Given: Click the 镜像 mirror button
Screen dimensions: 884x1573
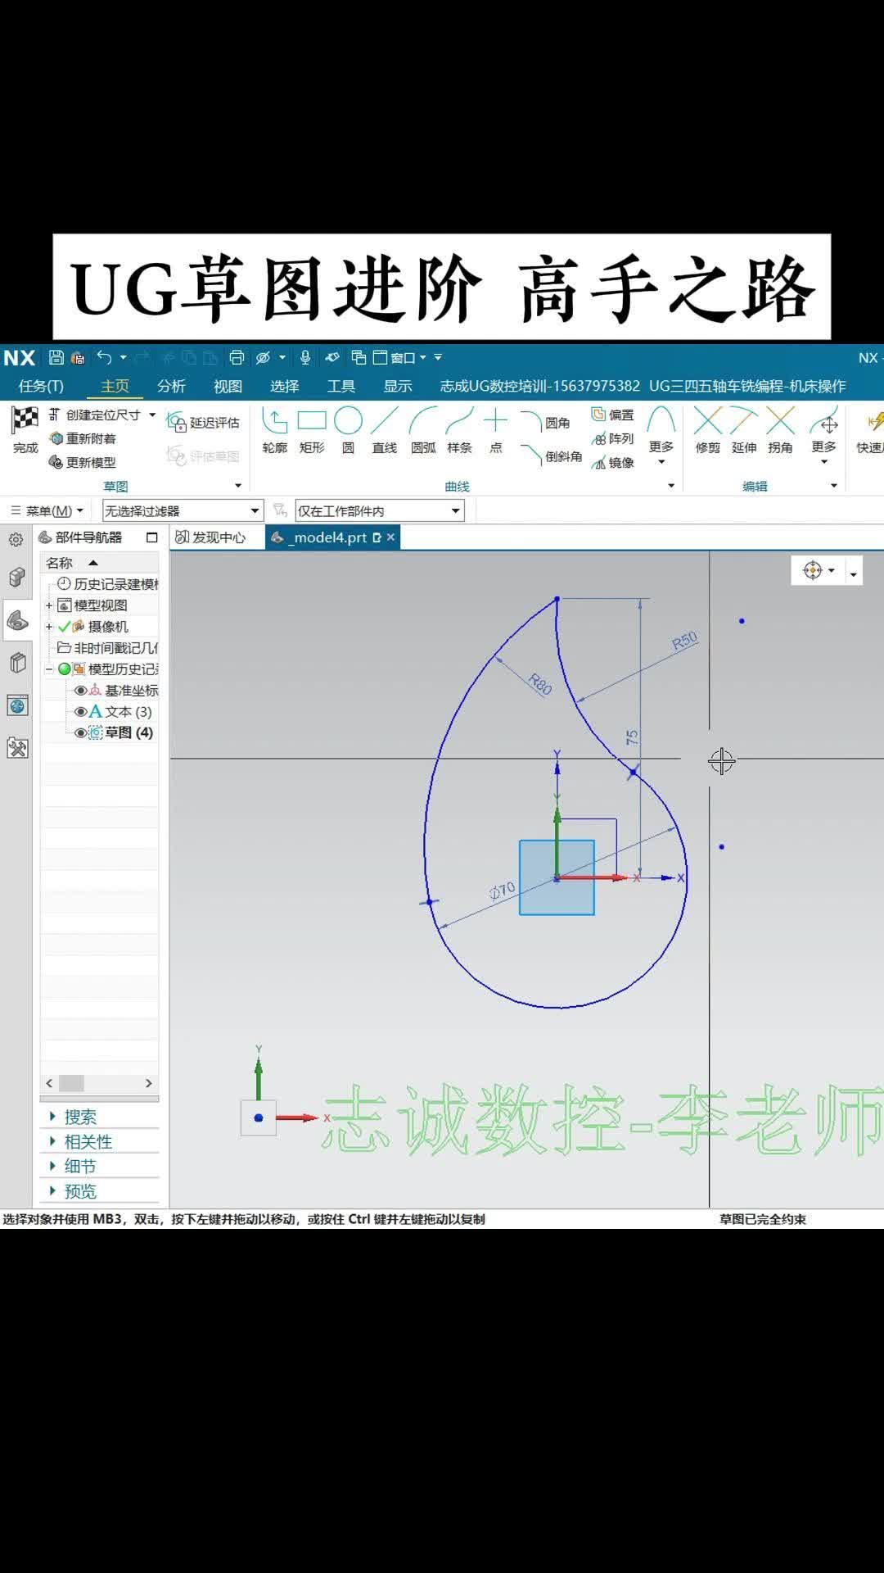Looking at the screenshot, I should tap(613, 463).
